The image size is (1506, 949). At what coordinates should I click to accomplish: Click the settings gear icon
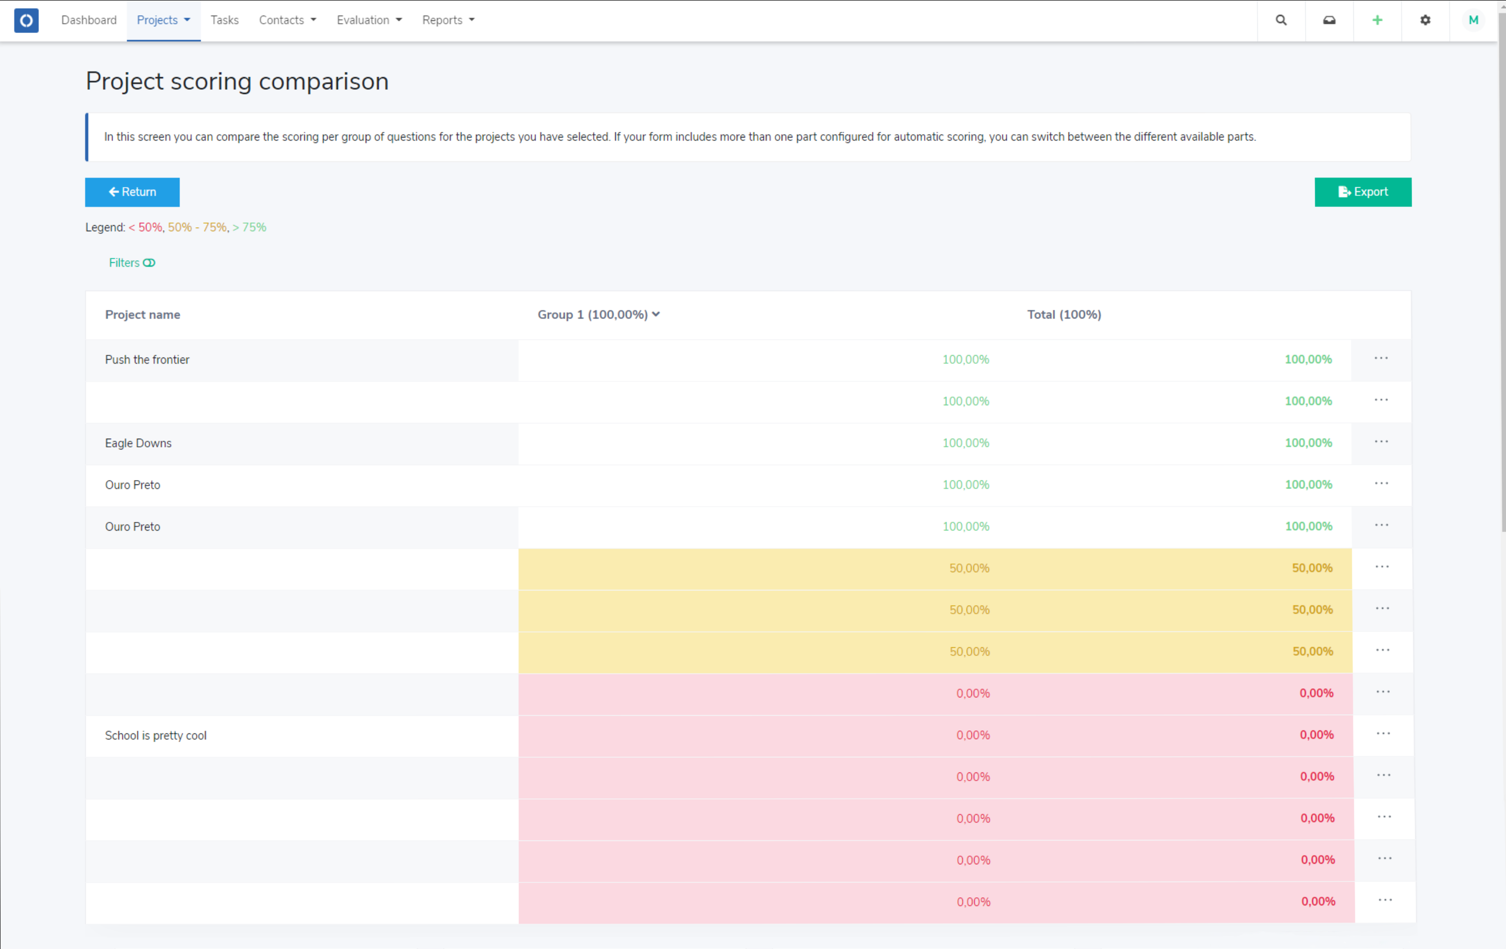(x=1425, y=20)
